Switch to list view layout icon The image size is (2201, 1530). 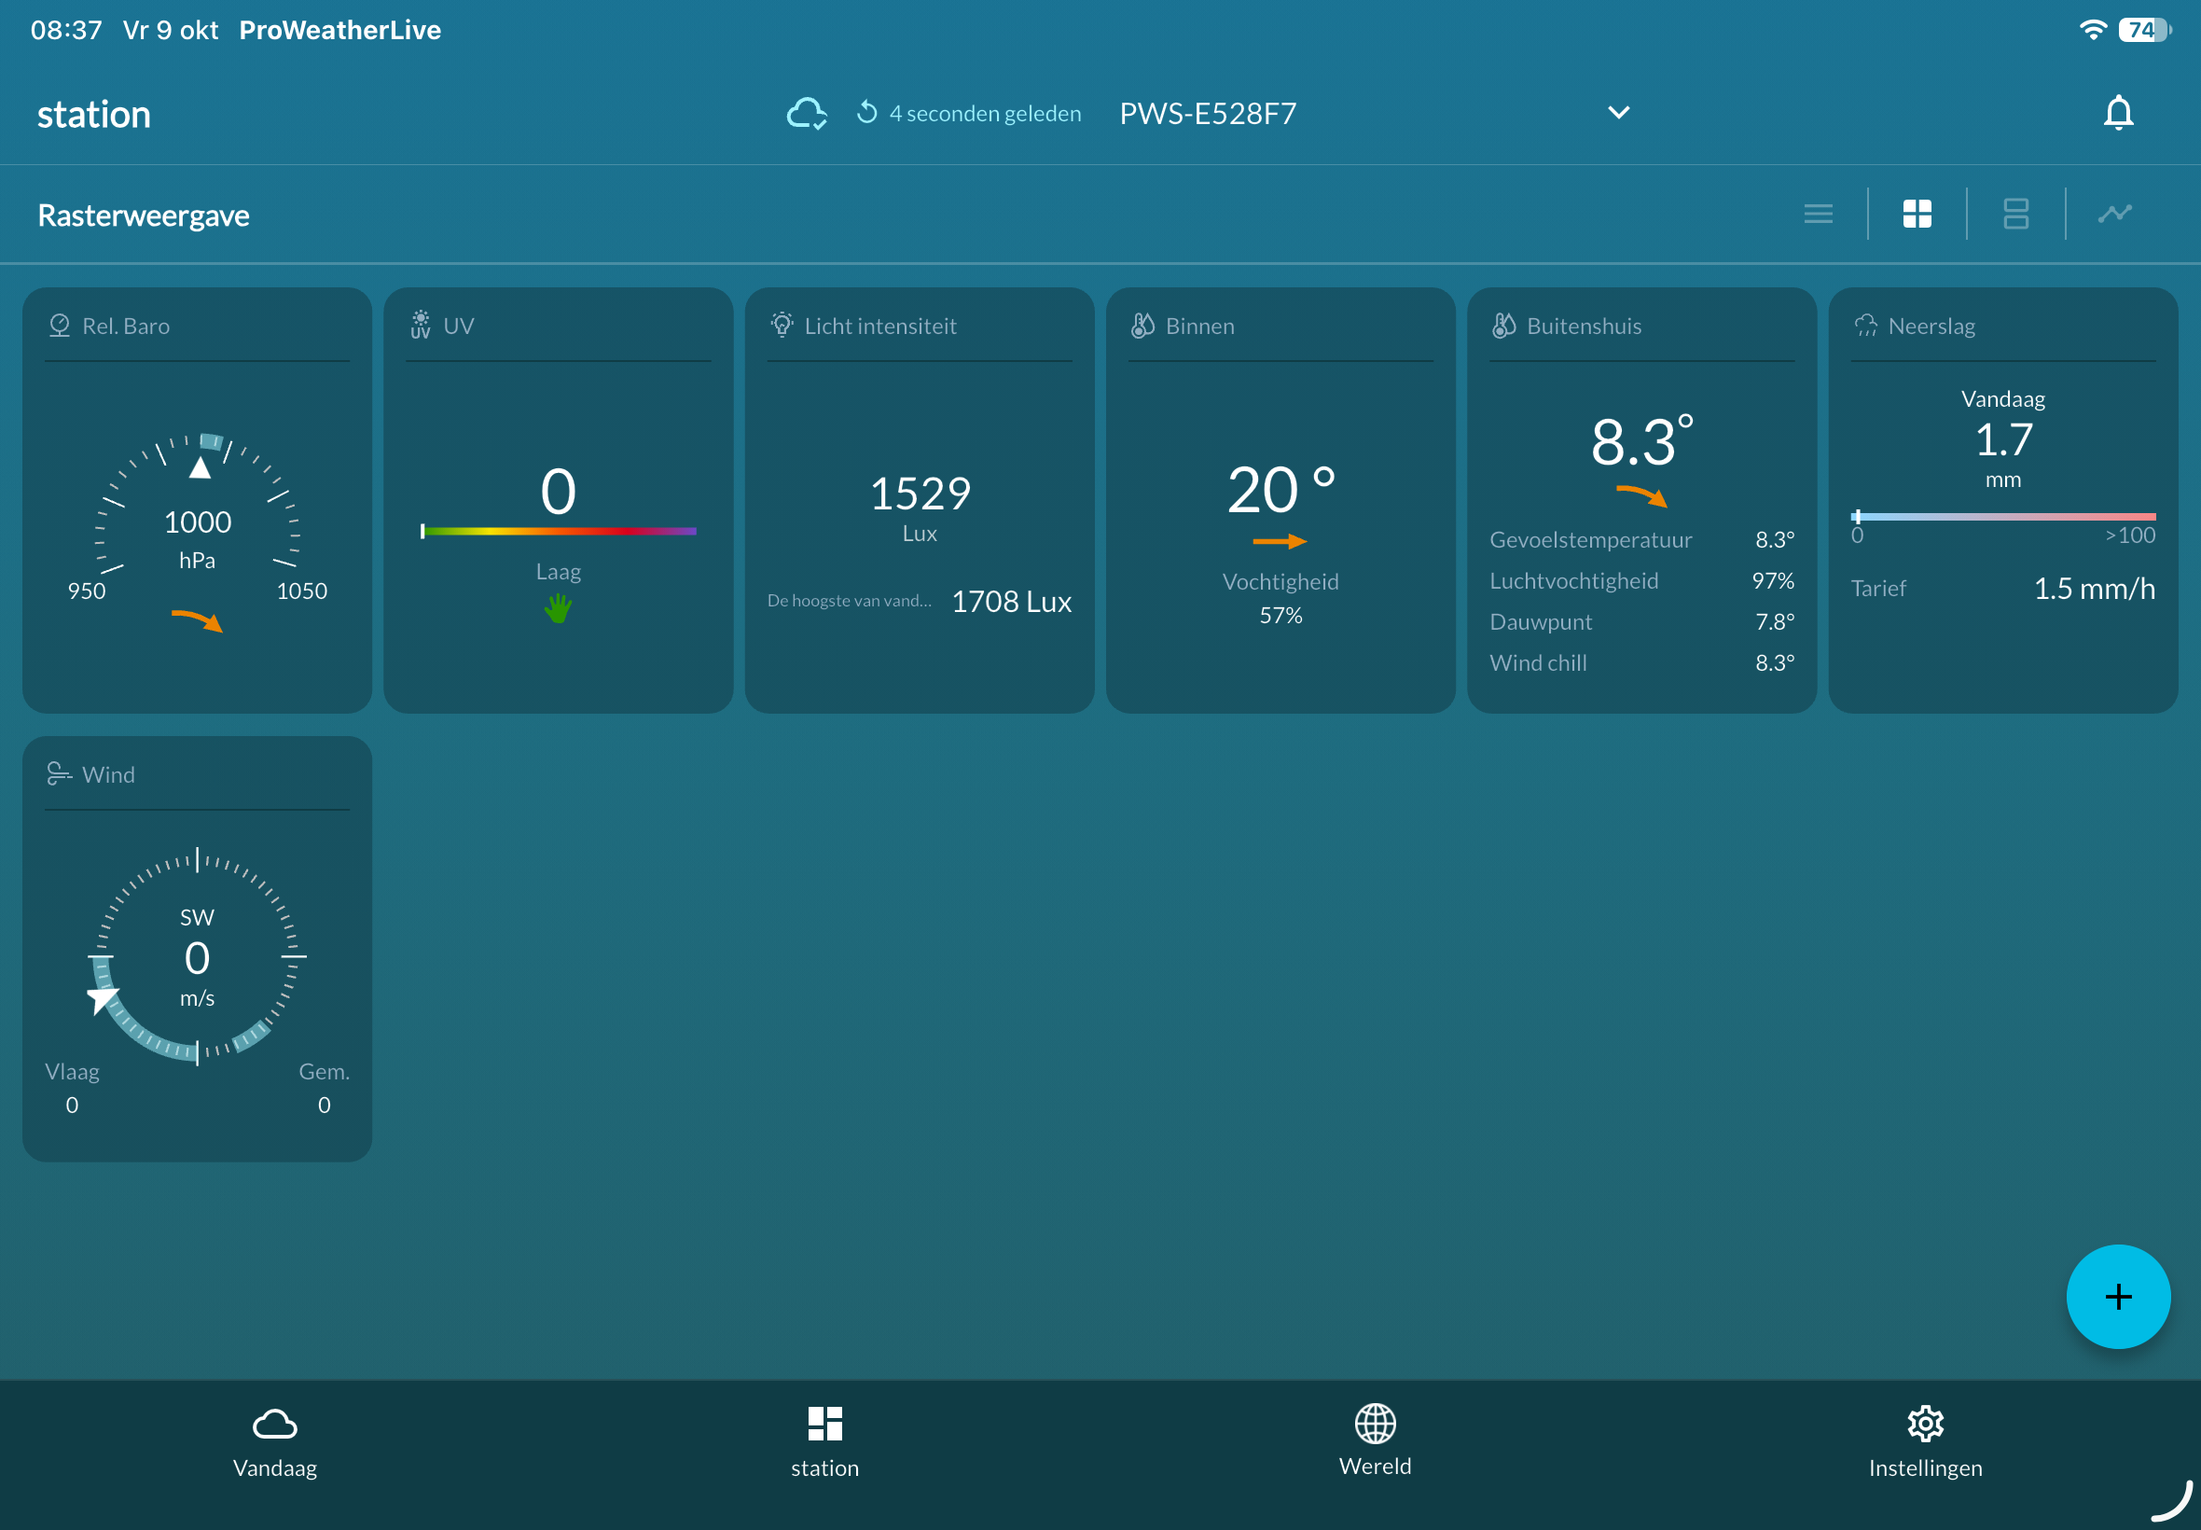click(1818, 214)
